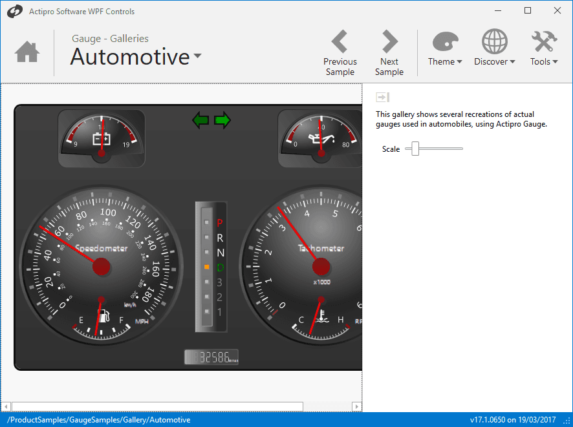The width and height of the screenshot is (573, 427).
Task: Open the Tools menu
Action: tap(544, 48)
